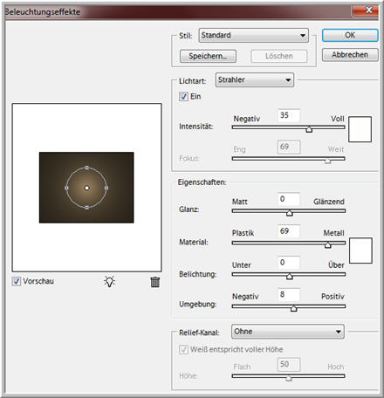The height and width of the screenshot is (398, 384).
Task: Click the left handle of light circle
Action: click(66, 188)
